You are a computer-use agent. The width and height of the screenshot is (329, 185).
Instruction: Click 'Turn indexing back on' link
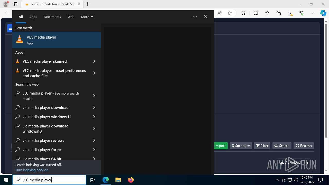pyautogui.click(x=32, y=170)
